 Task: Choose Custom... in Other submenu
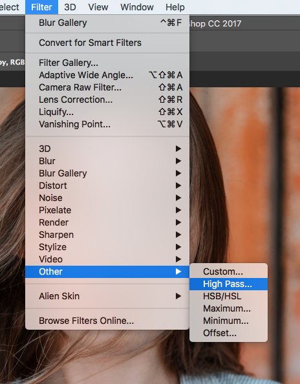(228, 272)
